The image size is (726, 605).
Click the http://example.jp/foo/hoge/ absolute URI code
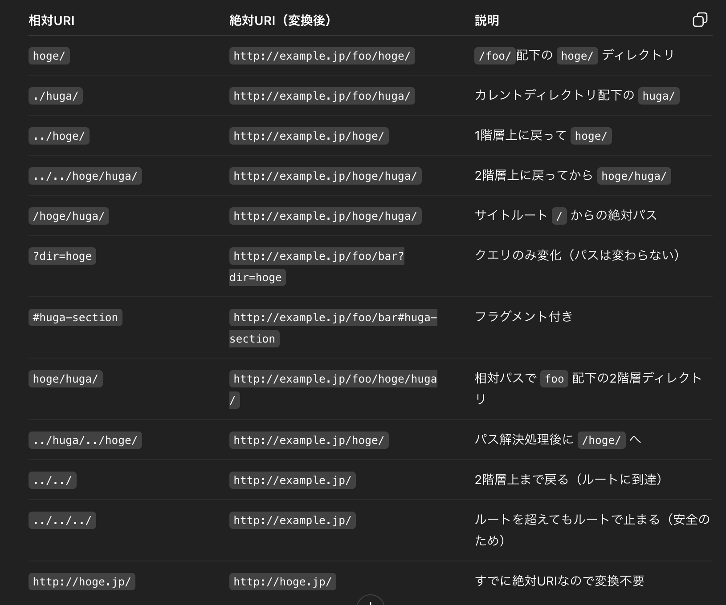coord(322,56)
